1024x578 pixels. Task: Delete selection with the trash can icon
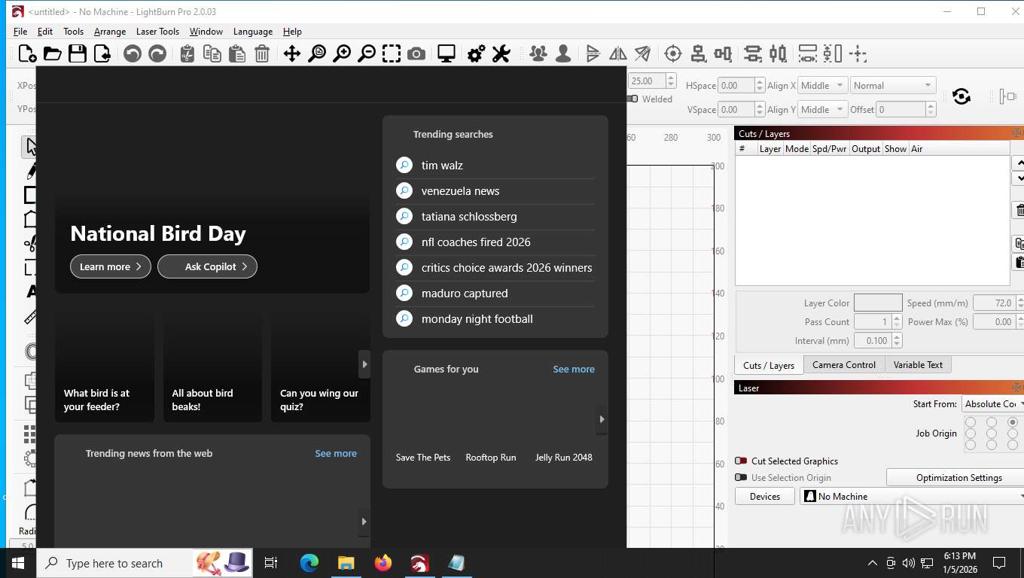[x=262, y=53]
